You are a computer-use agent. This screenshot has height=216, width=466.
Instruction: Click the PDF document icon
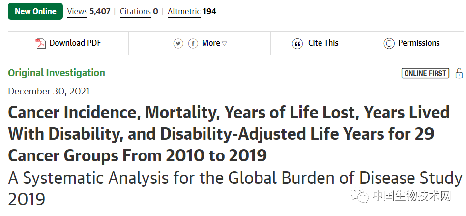click(x=41, y=43)
